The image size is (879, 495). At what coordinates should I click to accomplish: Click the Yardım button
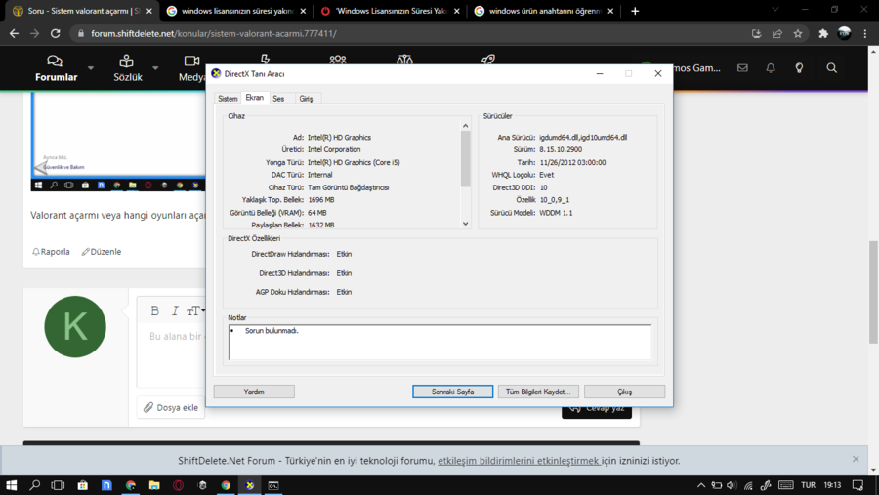(x=254, y=392)
